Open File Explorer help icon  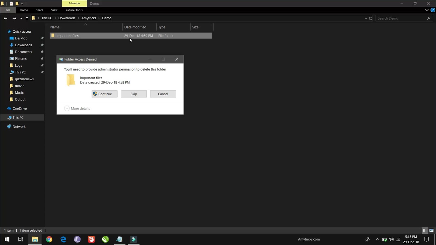(433, 10)
